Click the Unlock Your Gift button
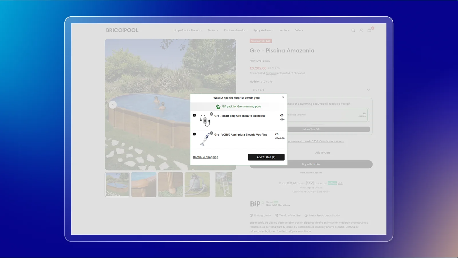The image size is (458, 258). click(x=328, y=129)
